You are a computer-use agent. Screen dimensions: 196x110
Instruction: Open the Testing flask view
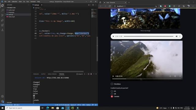tap(2, 30)
